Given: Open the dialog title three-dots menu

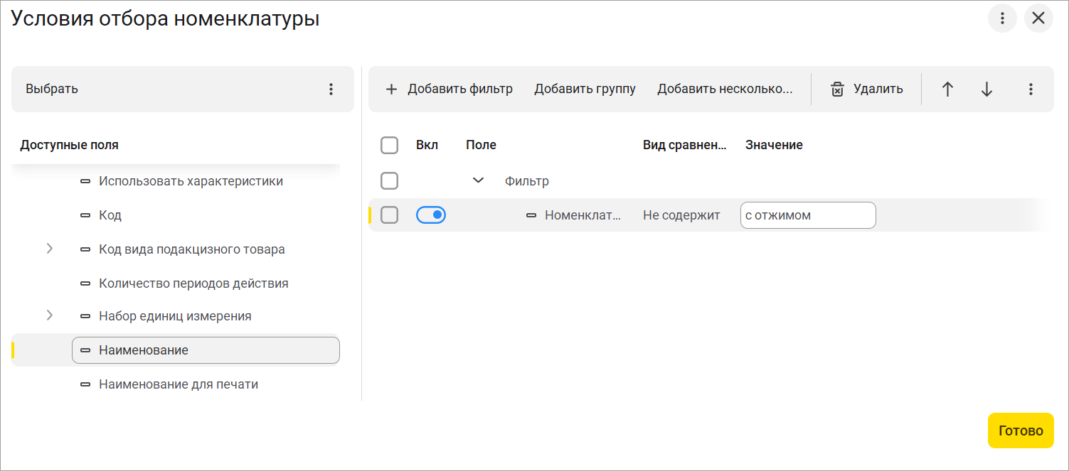Looking at the screenshot, I should (x=1002, y=18).
